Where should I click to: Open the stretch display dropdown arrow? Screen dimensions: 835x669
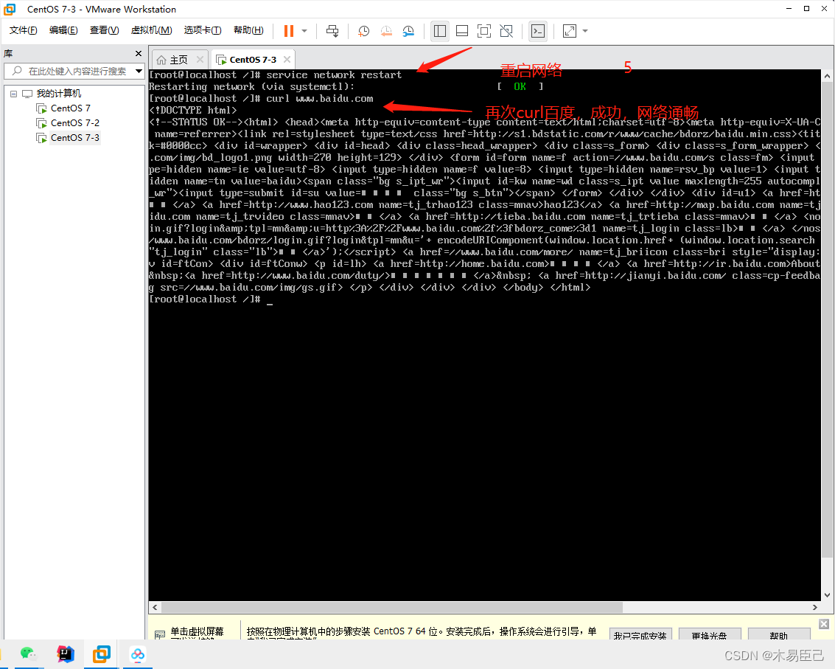pyautogui.click(x=585, y=31)
